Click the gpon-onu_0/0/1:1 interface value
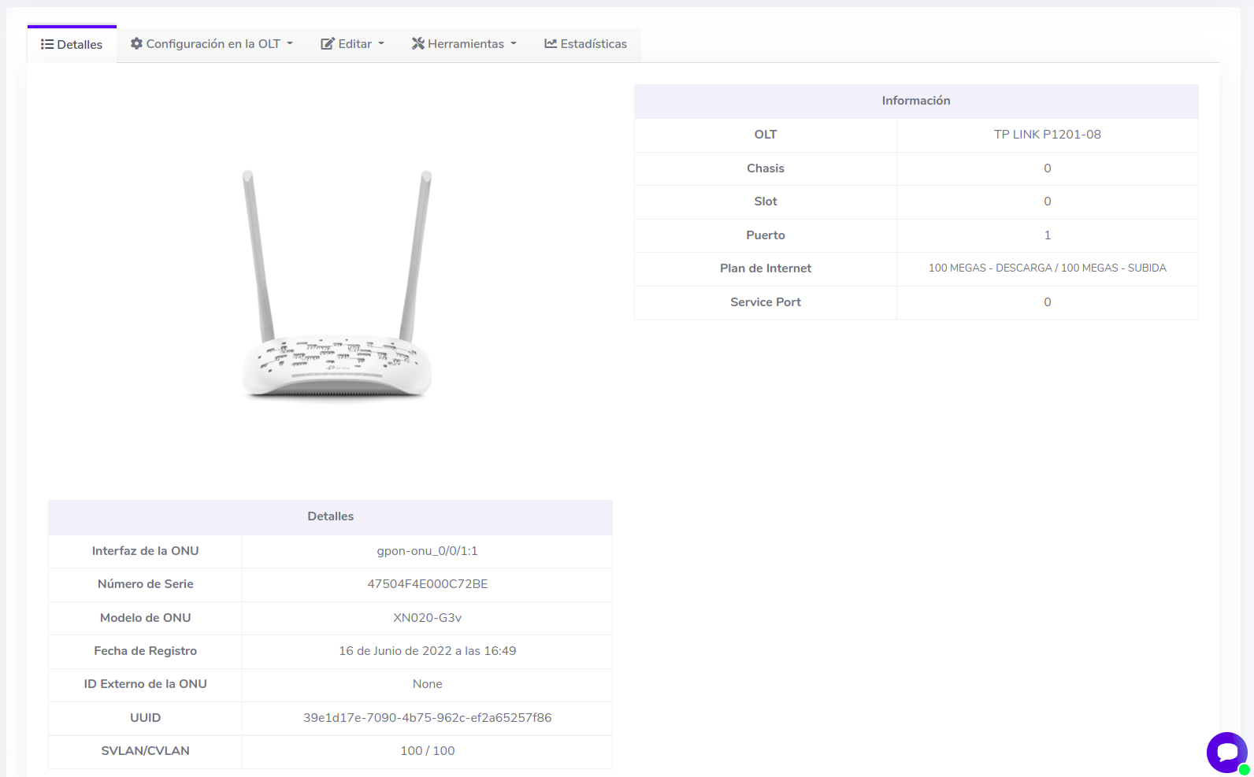Viewport: 1254px width, 777px height. (x=427, y=551)
